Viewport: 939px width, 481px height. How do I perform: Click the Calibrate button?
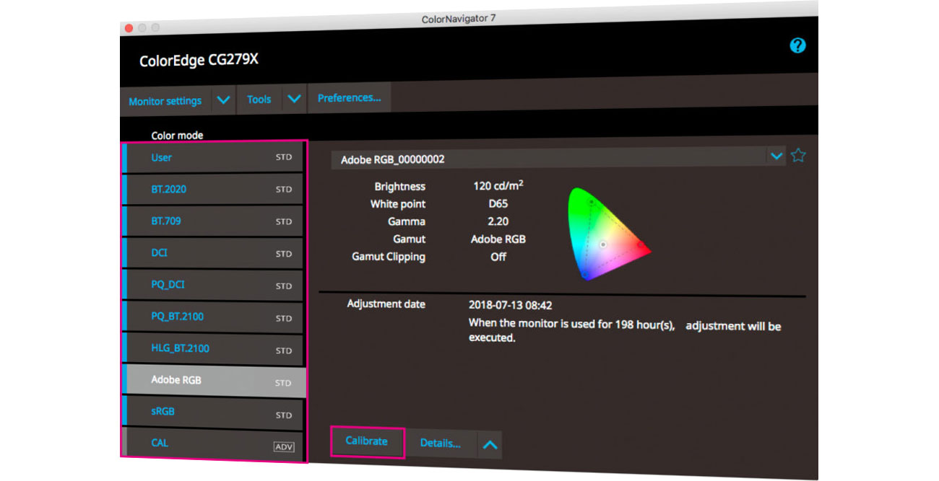click(x=367, y=441)
